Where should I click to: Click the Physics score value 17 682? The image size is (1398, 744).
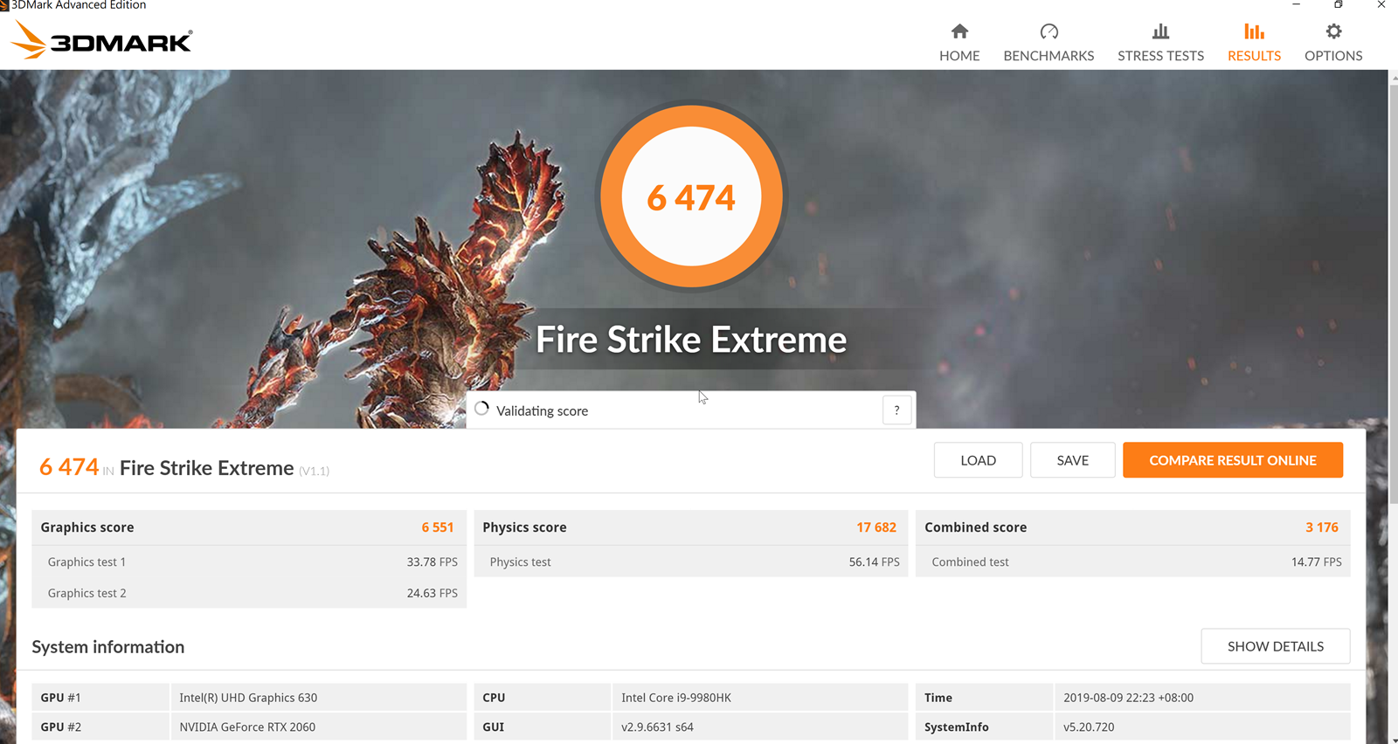[875, 527]
